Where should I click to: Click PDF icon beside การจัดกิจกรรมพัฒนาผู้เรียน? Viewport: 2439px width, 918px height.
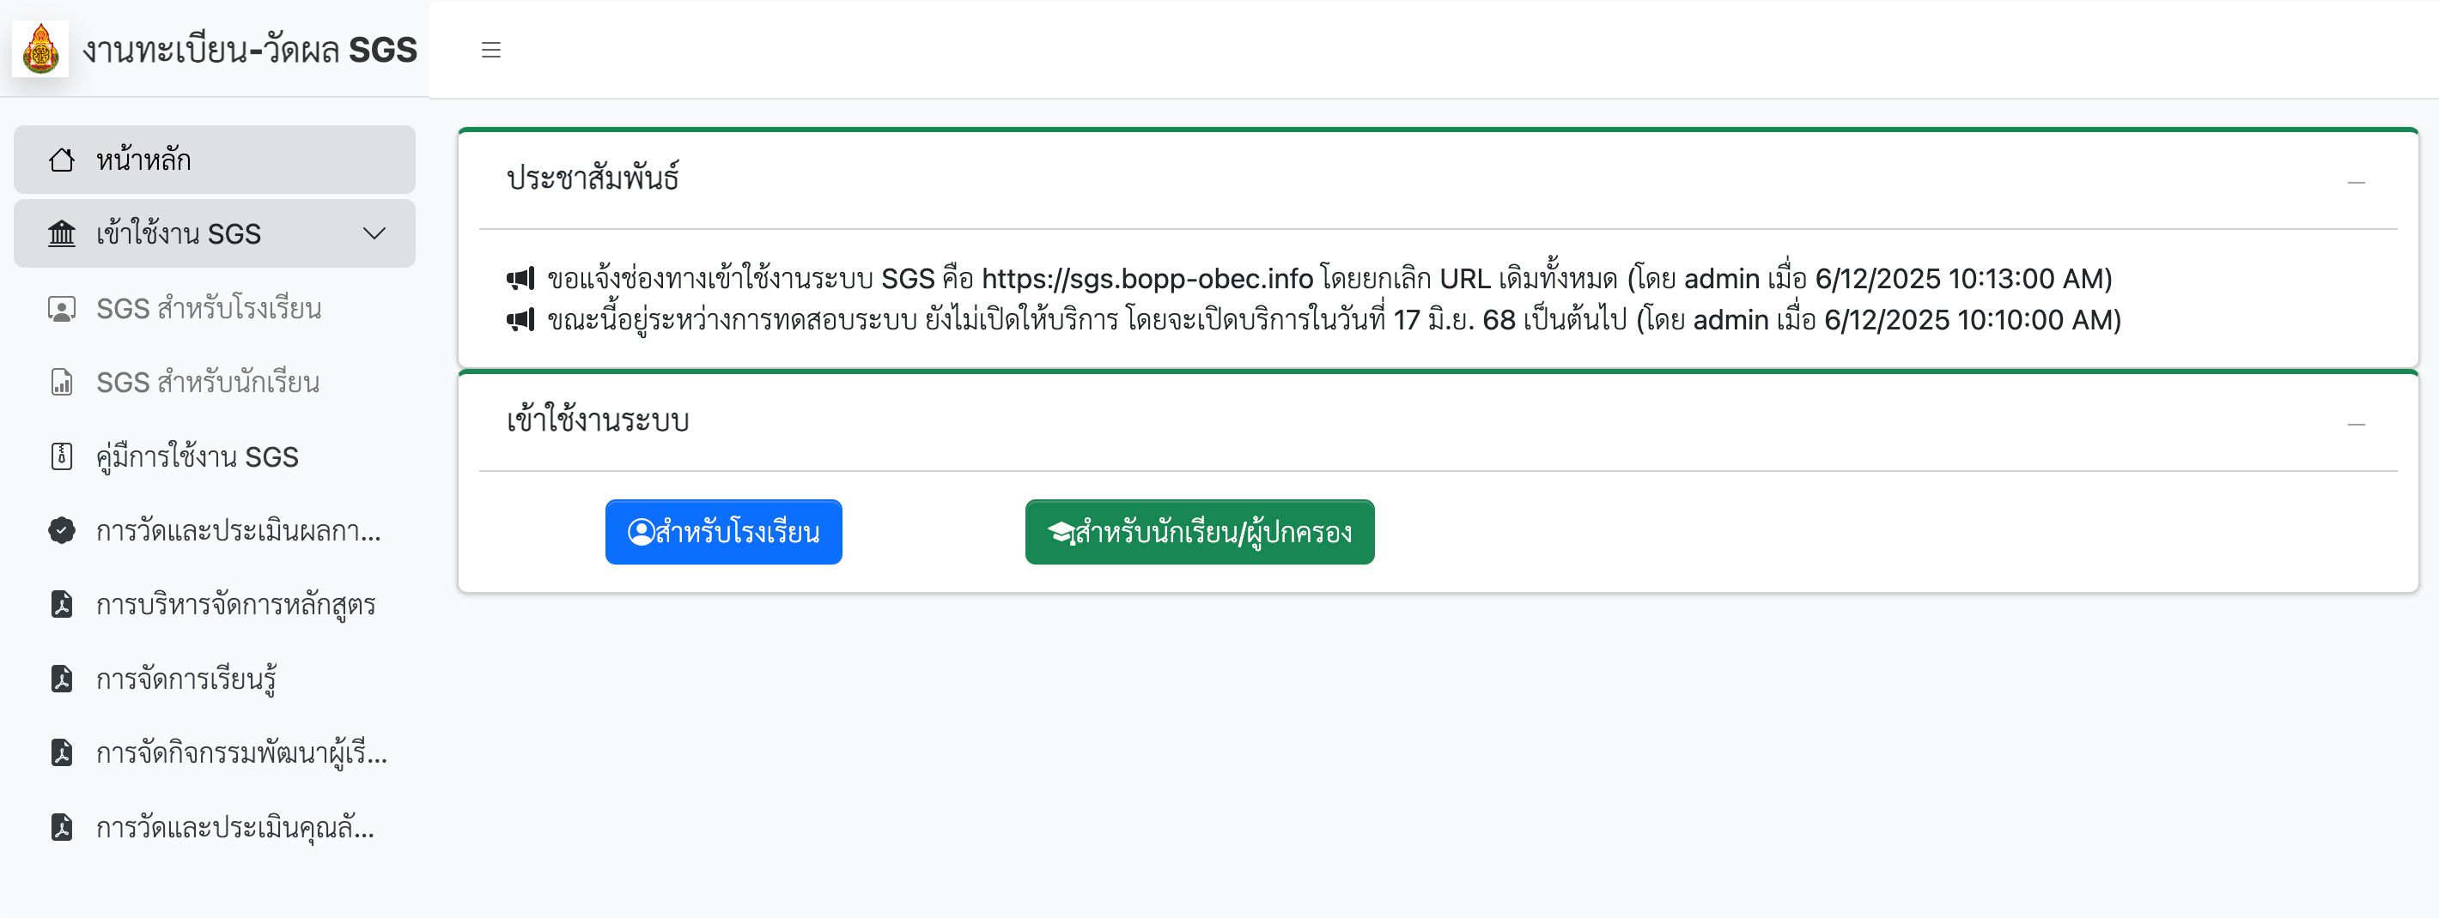(x=62, y=752)
